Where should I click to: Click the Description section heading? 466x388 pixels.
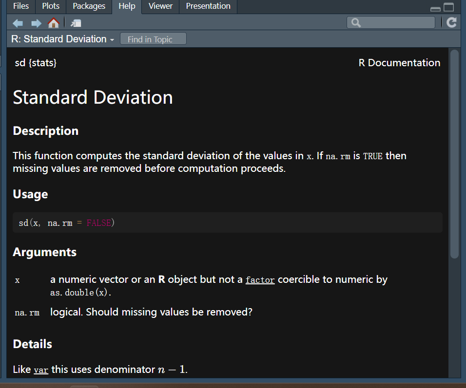click(x=46, y=131)
